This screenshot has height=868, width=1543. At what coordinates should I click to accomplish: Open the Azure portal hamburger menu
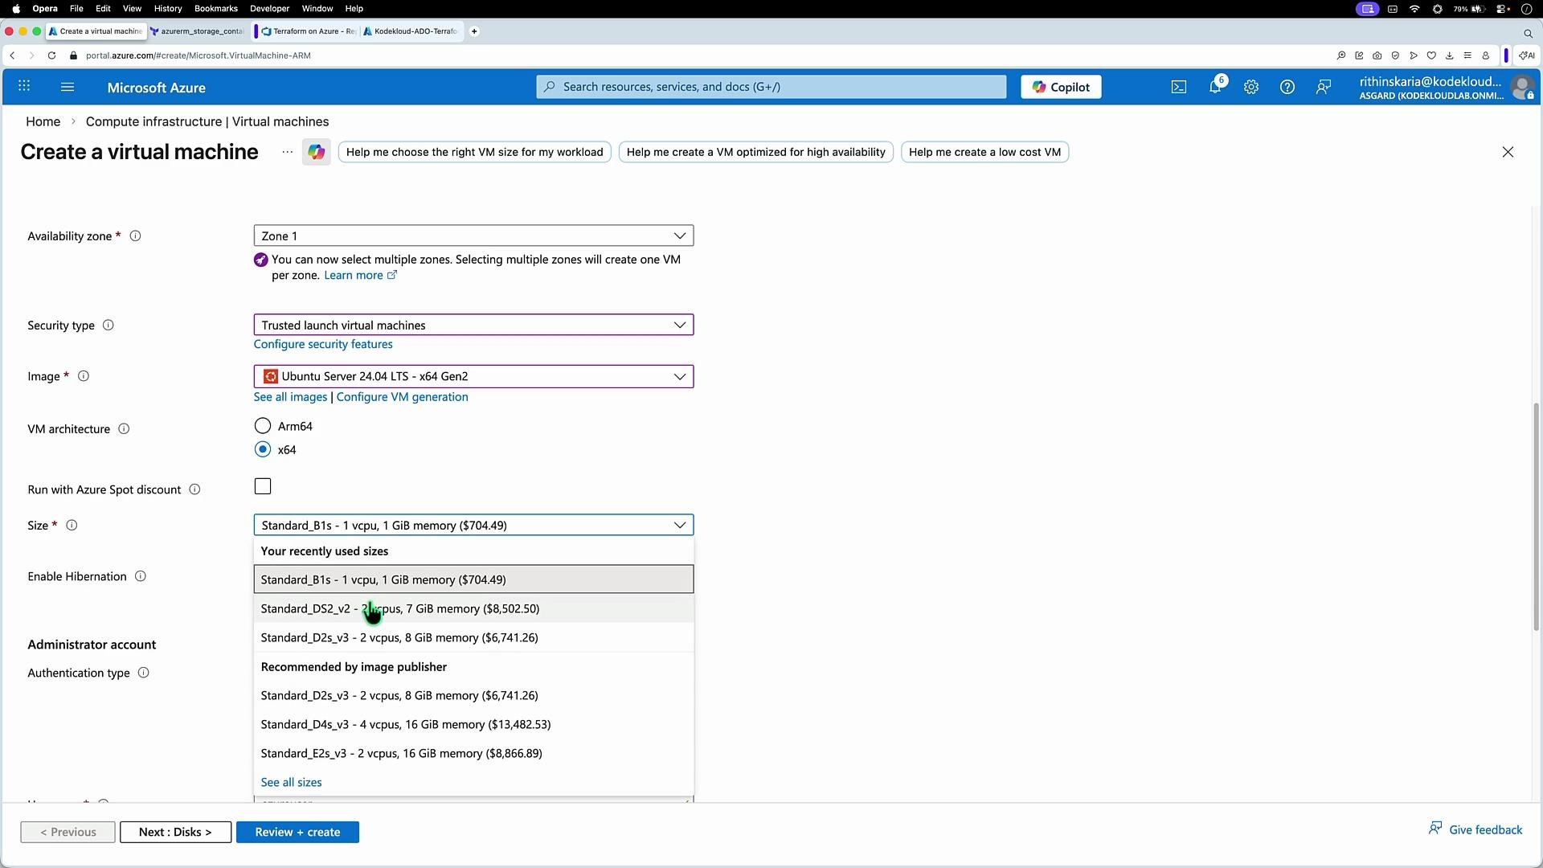click(x=68, y=87)
